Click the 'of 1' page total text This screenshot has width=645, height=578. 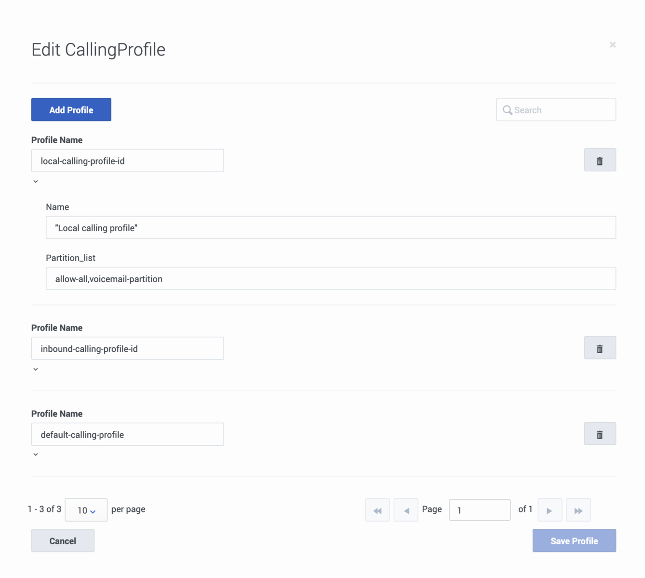pos(525,509)
